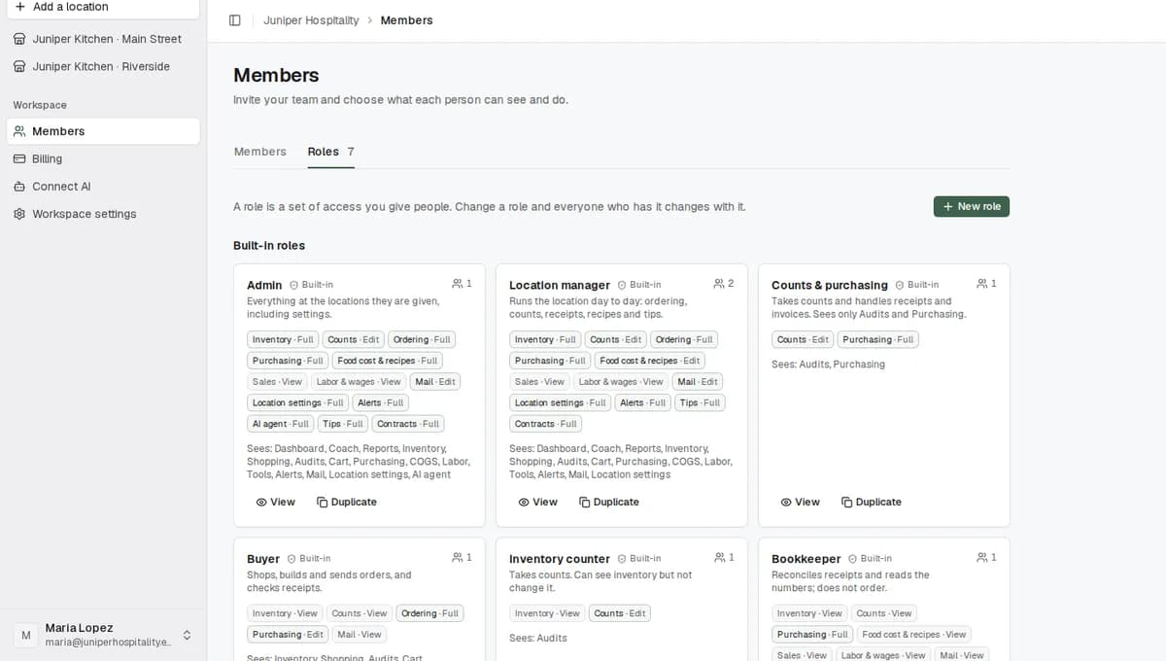Click the Workspace settings gear icon
The width and height of the screenshot is (1166, 661).
pos(19,214)
